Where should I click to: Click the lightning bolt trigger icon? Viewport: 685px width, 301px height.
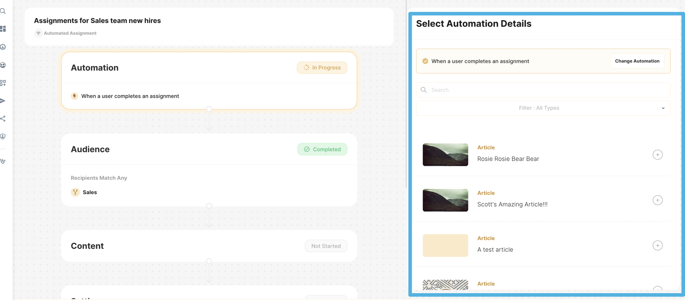pyautogui.click(x=74, y=96)
